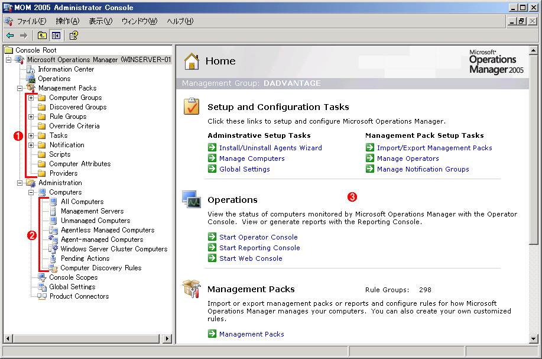This screenshot has height=359, width=542.
Task: Open Manage Notification Groups link
Action: (x=423, y=169)
